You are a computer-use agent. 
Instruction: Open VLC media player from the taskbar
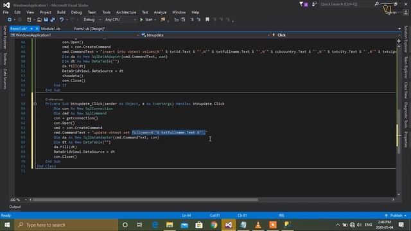coord(258,225)
